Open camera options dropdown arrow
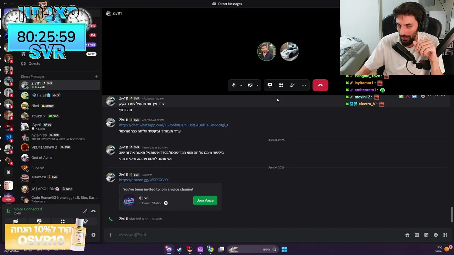This screenshot has width=454, height=255. (x=258, y=85)
